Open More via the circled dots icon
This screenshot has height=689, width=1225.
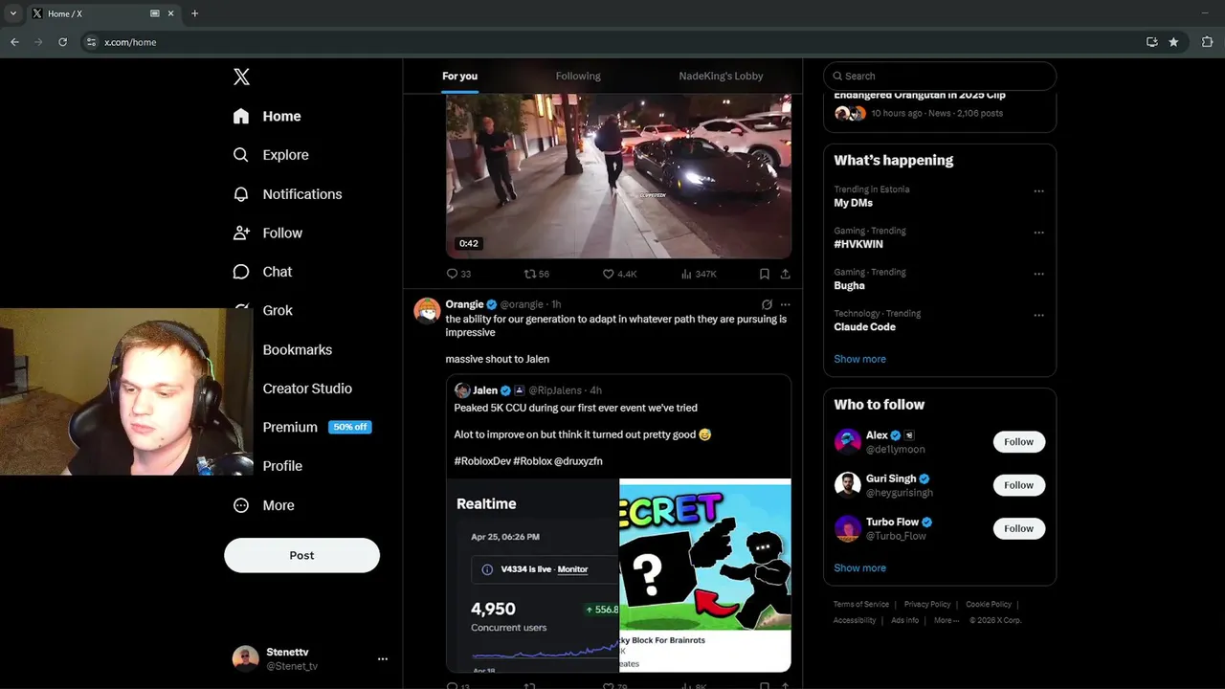tap(241, 505)
